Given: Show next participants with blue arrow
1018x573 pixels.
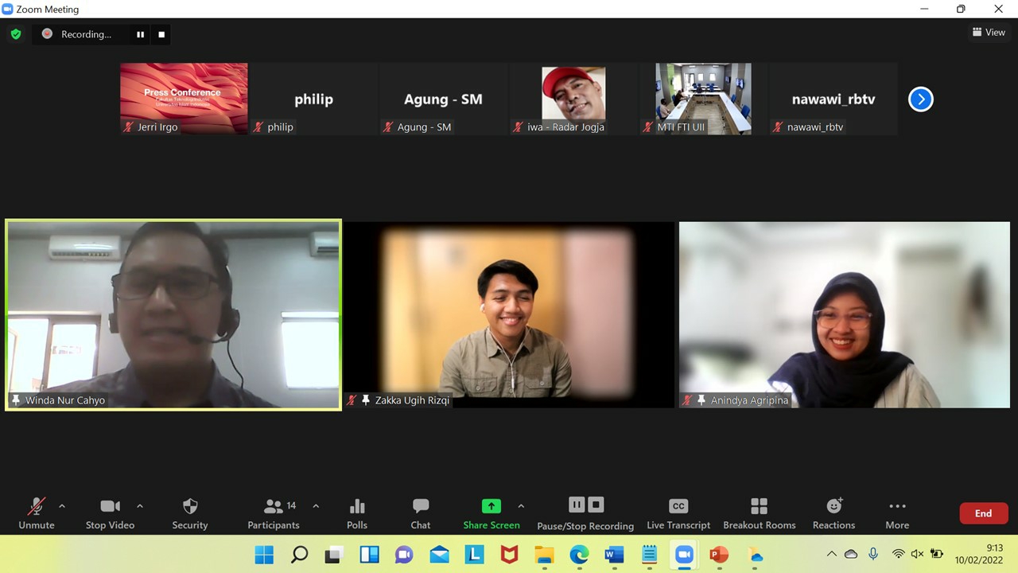Looking at the screenshot, I should [x=920, y=99].
